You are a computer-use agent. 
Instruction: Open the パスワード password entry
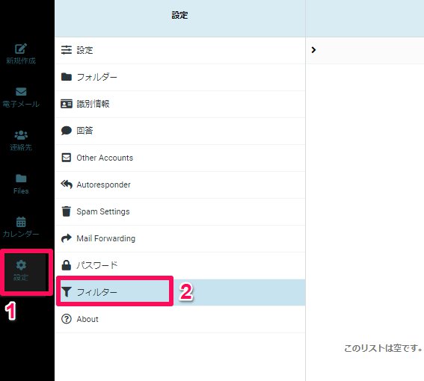(180, 265)
